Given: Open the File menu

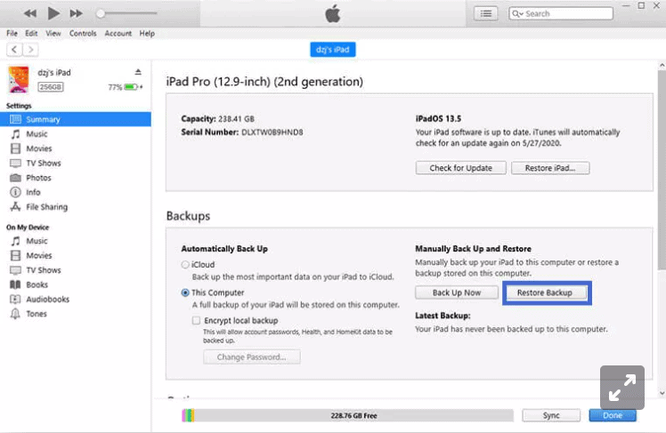Looking at the screenshot, I should (12, 33).
